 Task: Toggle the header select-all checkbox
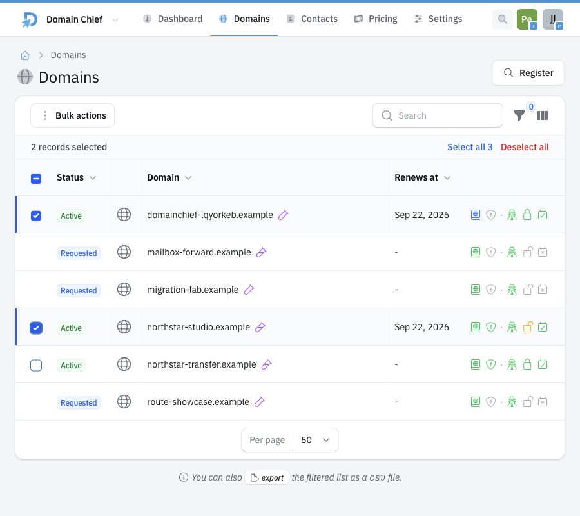(36, 179)
